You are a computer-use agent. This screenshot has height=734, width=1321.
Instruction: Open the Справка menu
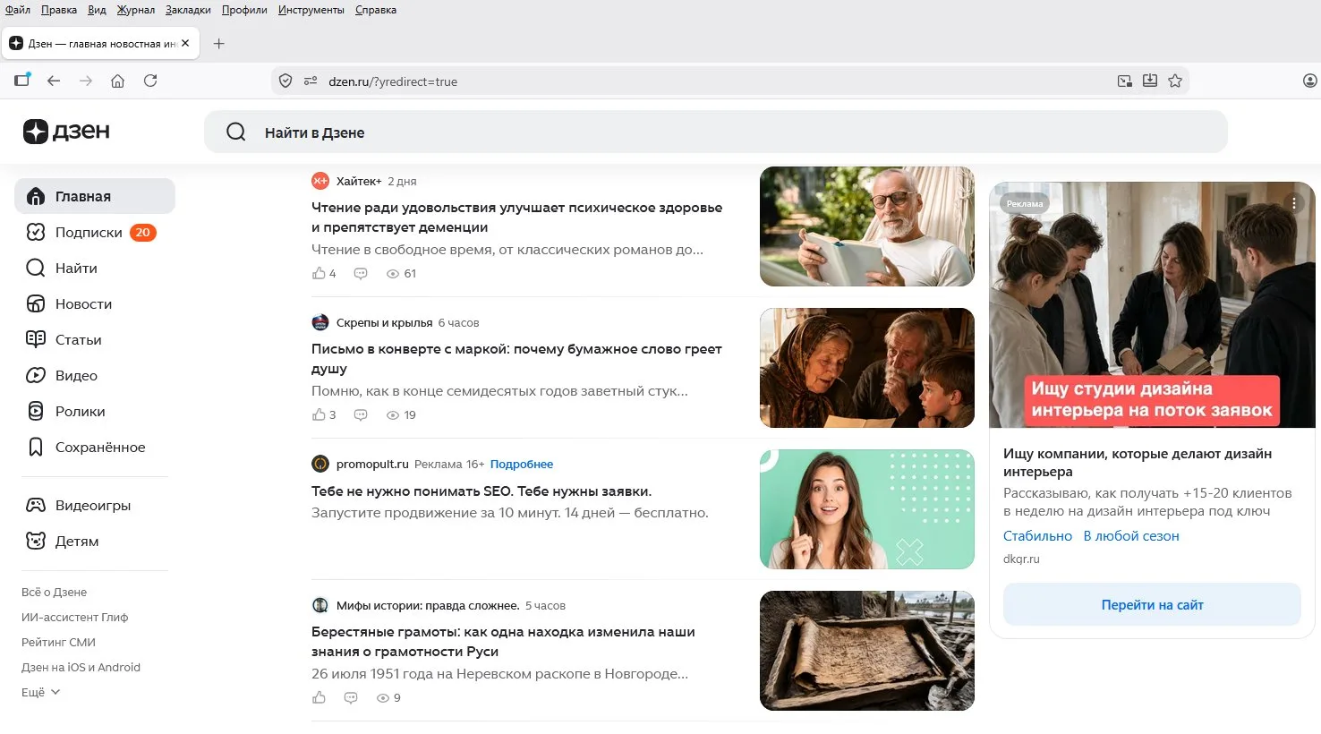click(x=376, y=10)
